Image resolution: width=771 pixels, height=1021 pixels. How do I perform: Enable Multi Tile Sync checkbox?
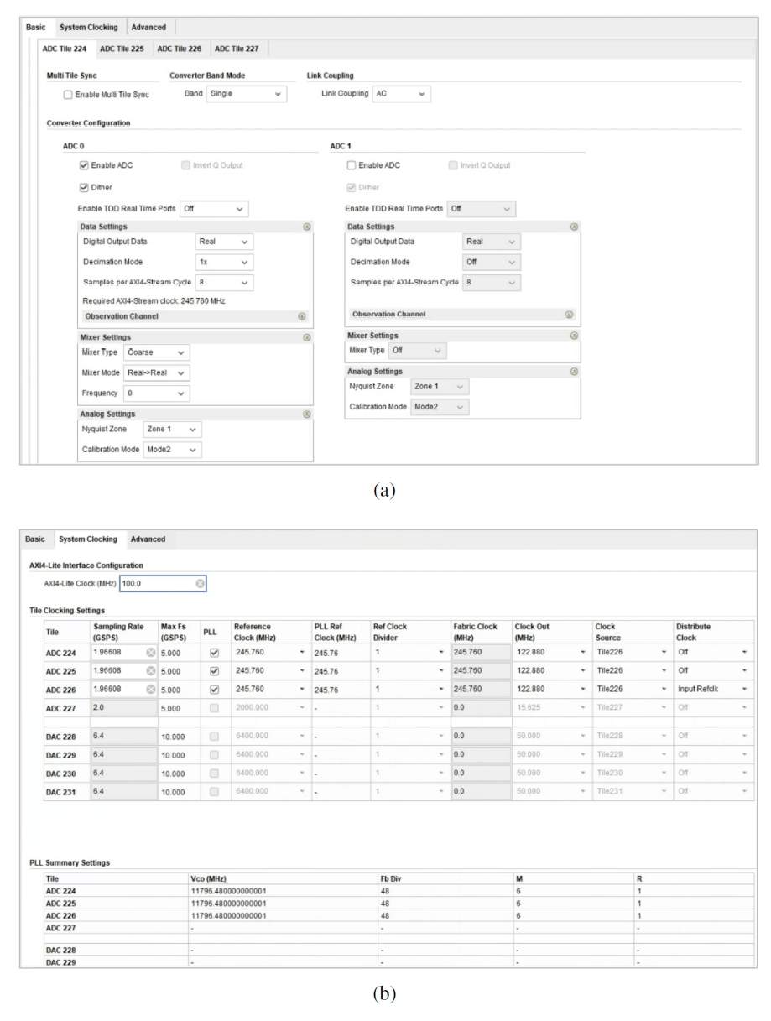(x=70, y=95)
